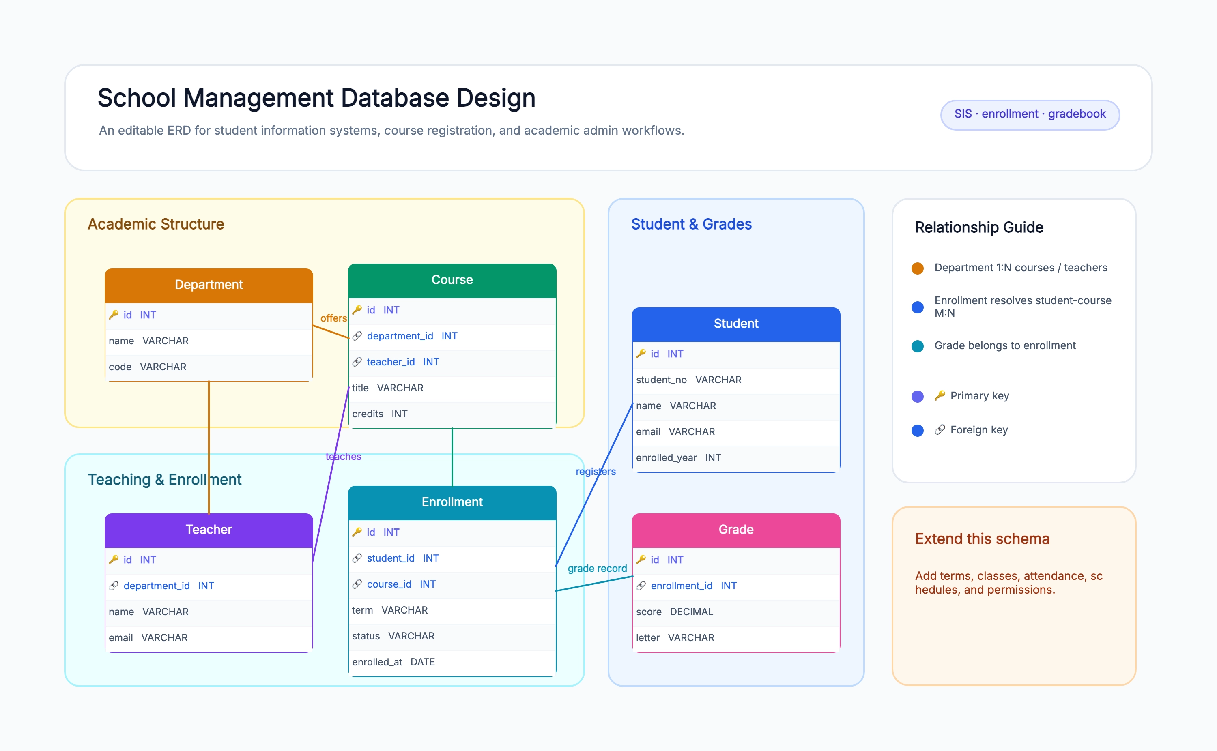Select the Course table header
This screenshot has width=1217, height=751.
pyautogui.click(x=452, y=280)
